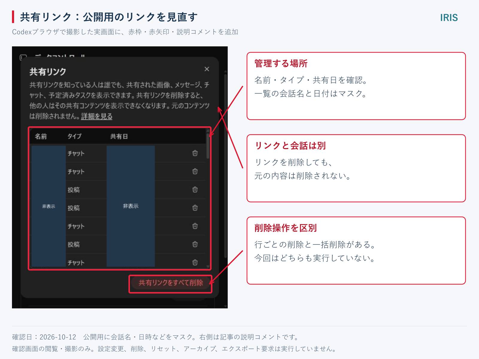Delete the first row's チャット link via trash icon

point(195,153)
